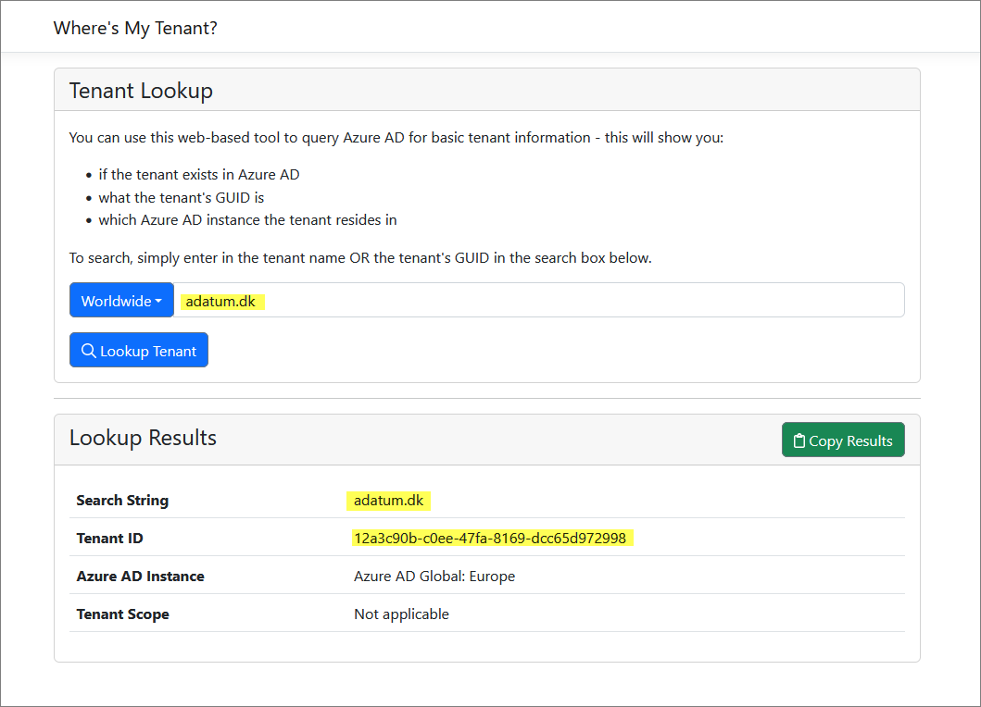Click the Tenant Lookup panel header
This screenshot has width=981, height=707.
(x=140, y=90)
